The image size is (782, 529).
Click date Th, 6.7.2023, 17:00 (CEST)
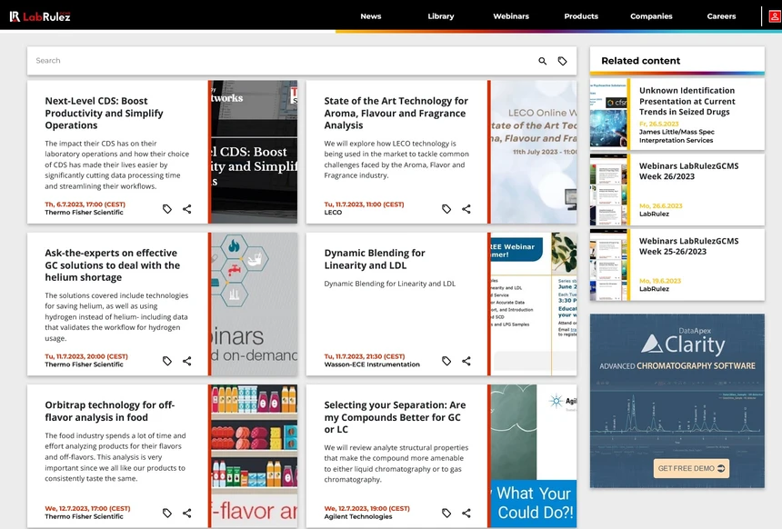click(x=85, y=205)
